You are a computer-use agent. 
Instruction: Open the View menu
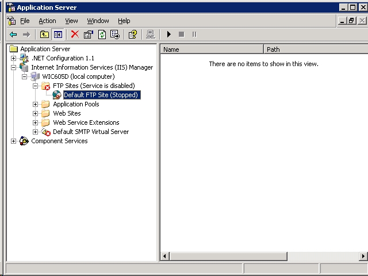pos(71,21)
